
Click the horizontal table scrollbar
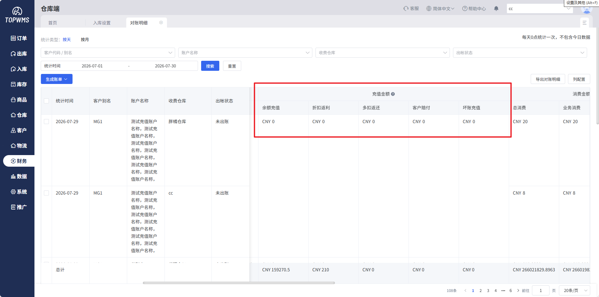point(239,283)
